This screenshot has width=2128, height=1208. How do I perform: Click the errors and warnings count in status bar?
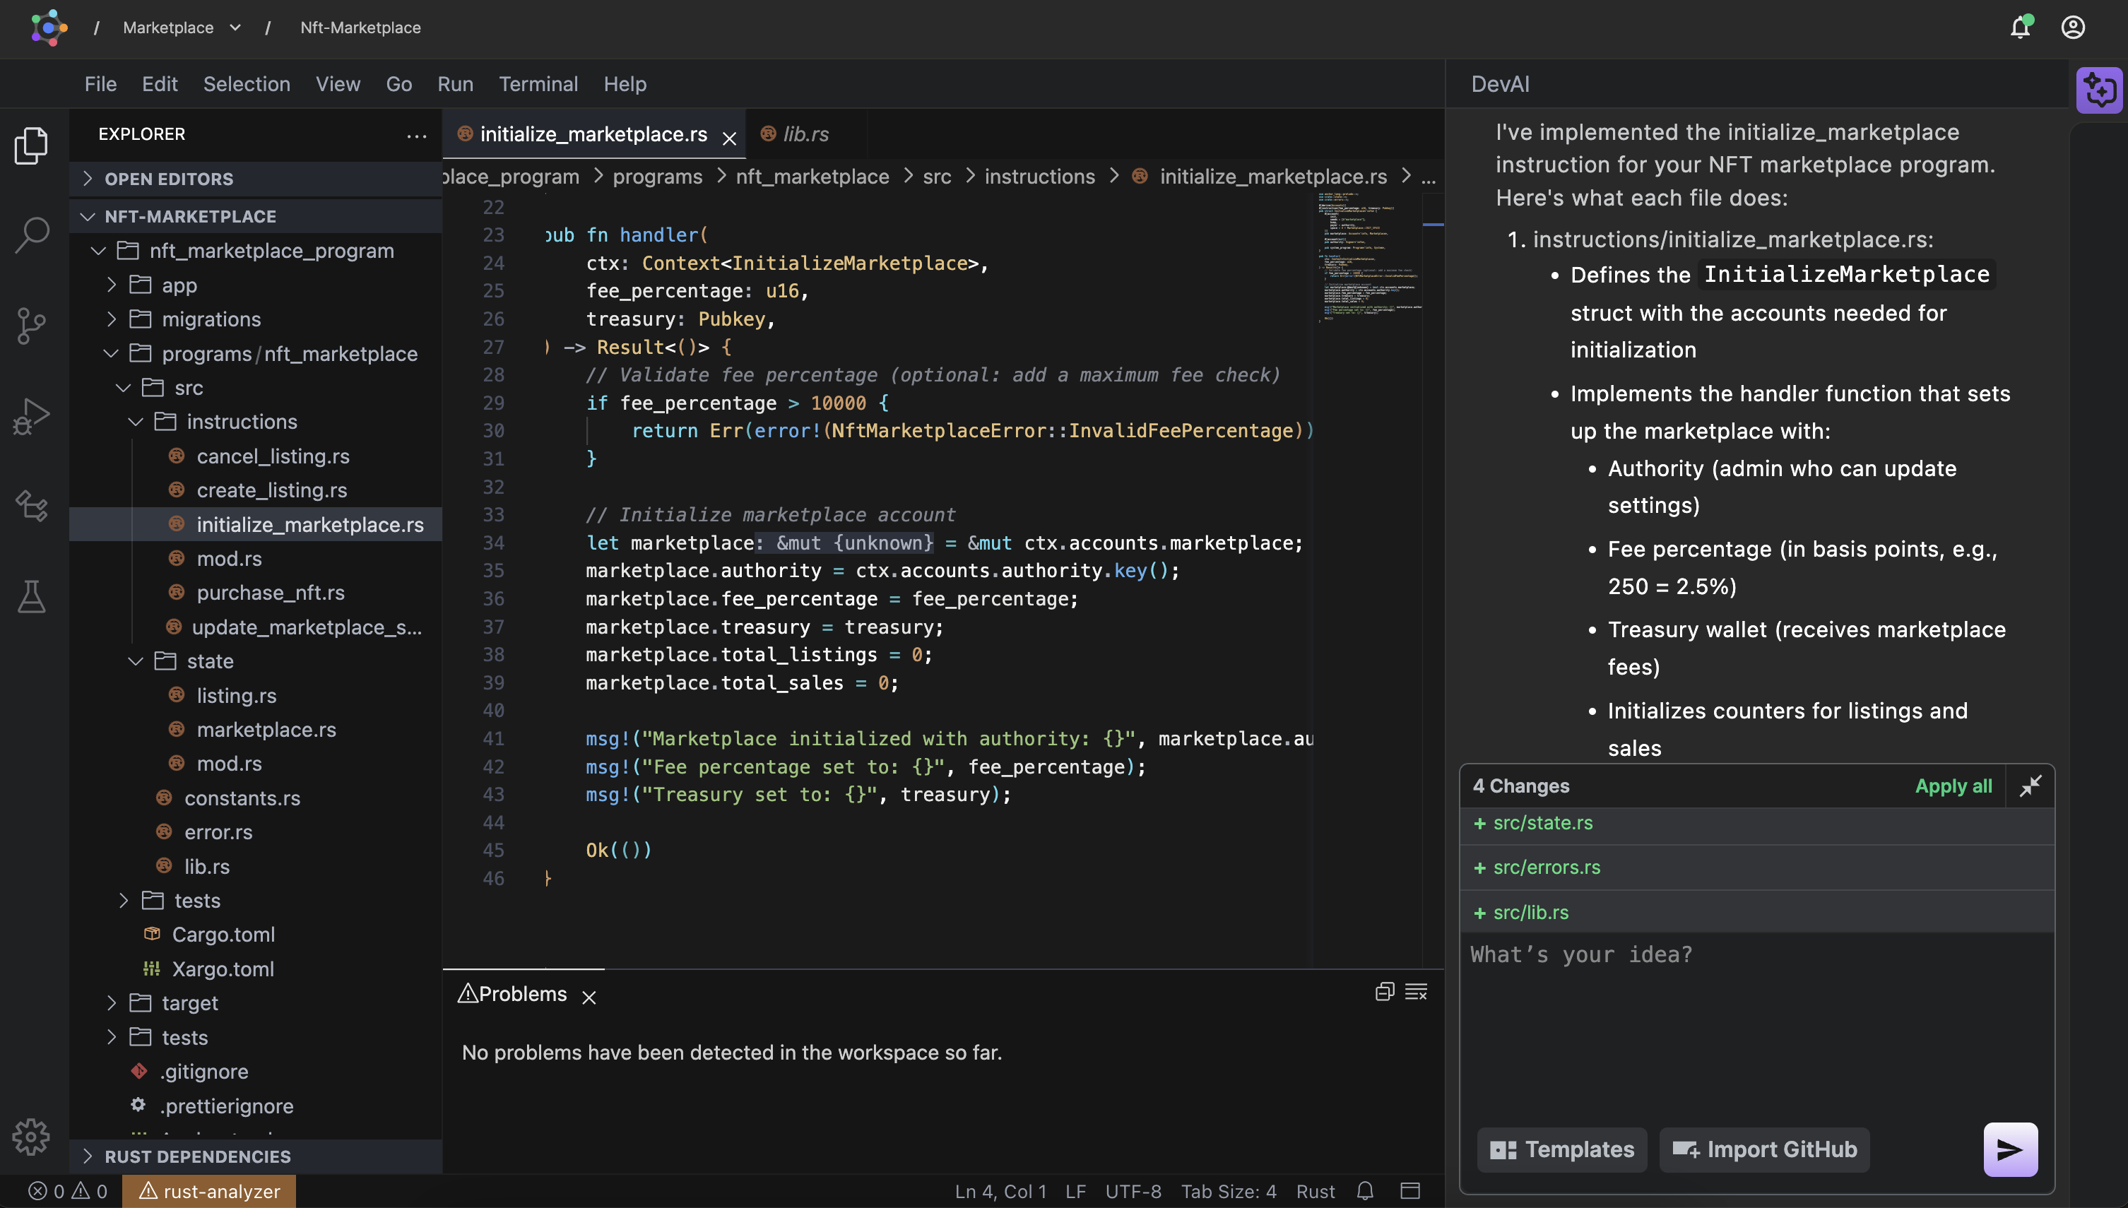click(68, 1192)
